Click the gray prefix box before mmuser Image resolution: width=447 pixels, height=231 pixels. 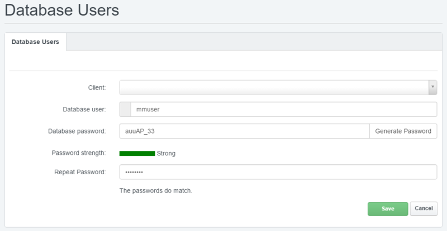125,110
